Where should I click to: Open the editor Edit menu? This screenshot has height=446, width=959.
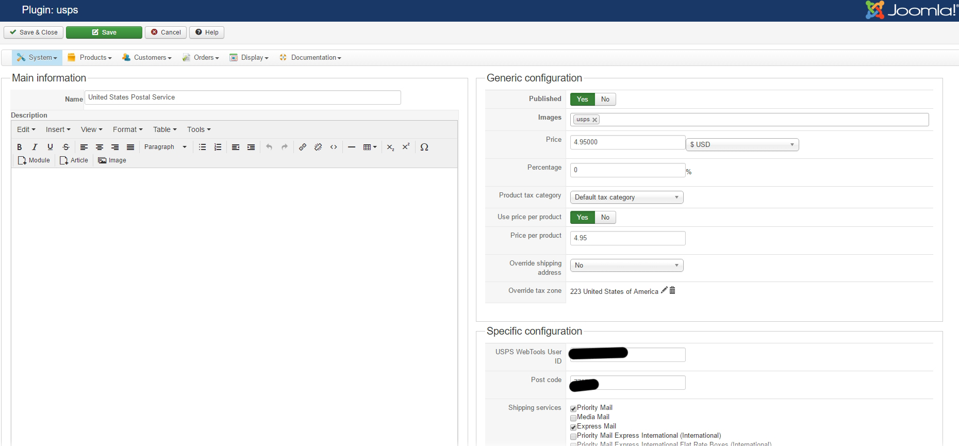tap(26, 129)
